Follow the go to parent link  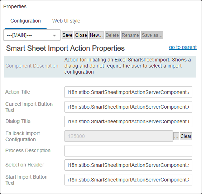tap(183, 47)
